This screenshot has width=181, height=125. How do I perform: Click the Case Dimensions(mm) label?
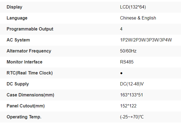(x=30, y=95)
